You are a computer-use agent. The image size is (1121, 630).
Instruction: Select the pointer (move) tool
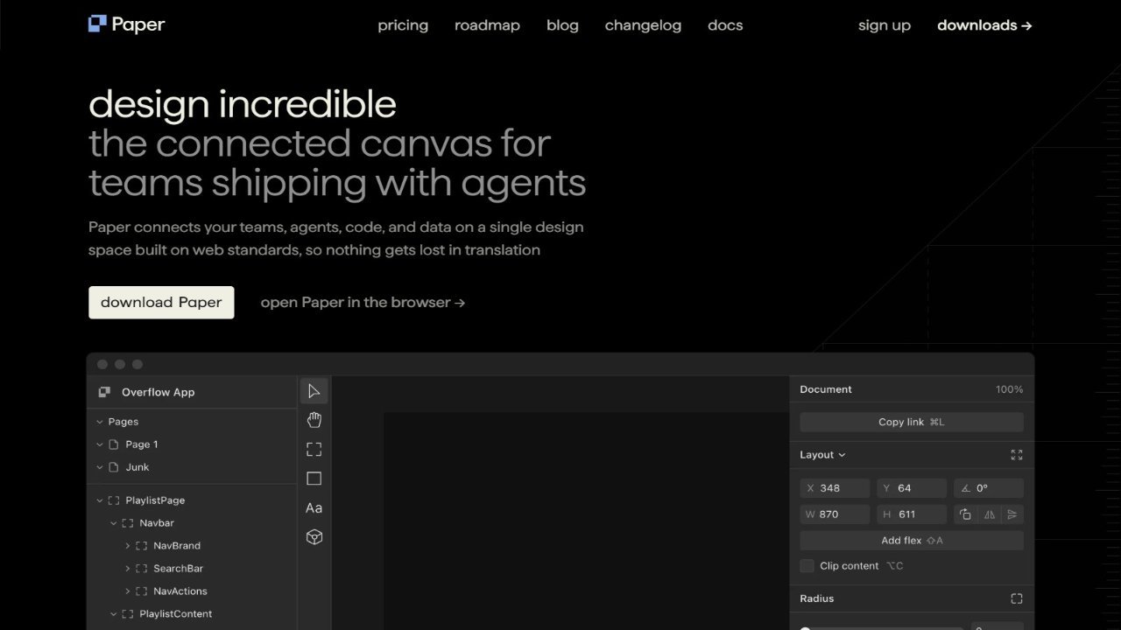pyautogui.click(x=314, y=391)
